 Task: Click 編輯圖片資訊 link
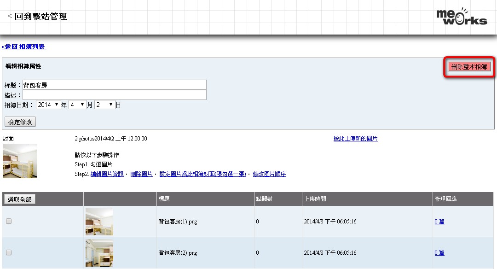click(x=107, y=174)
